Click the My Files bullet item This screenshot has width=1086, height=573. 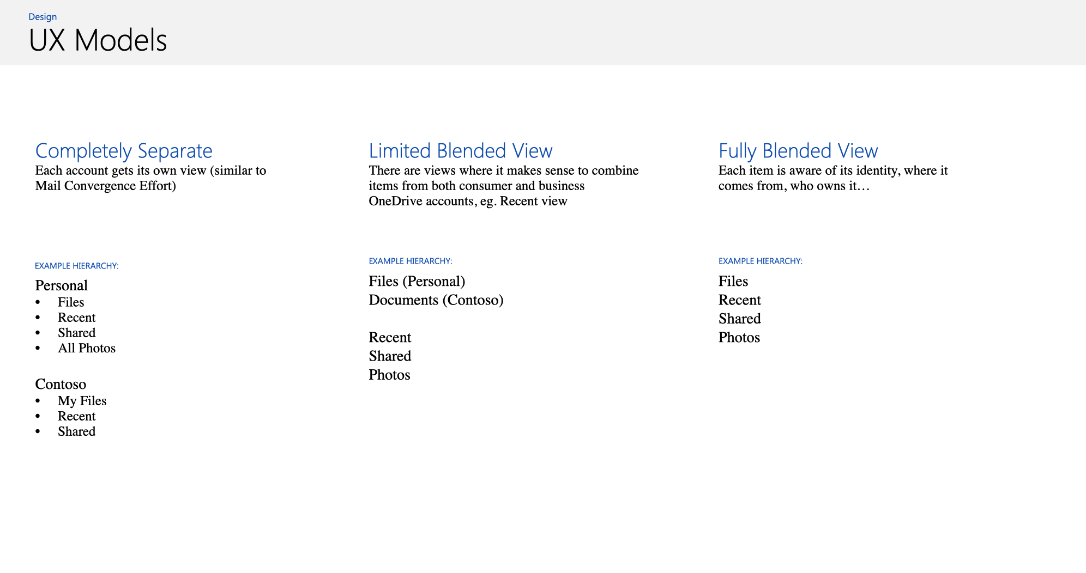point(82,401)
